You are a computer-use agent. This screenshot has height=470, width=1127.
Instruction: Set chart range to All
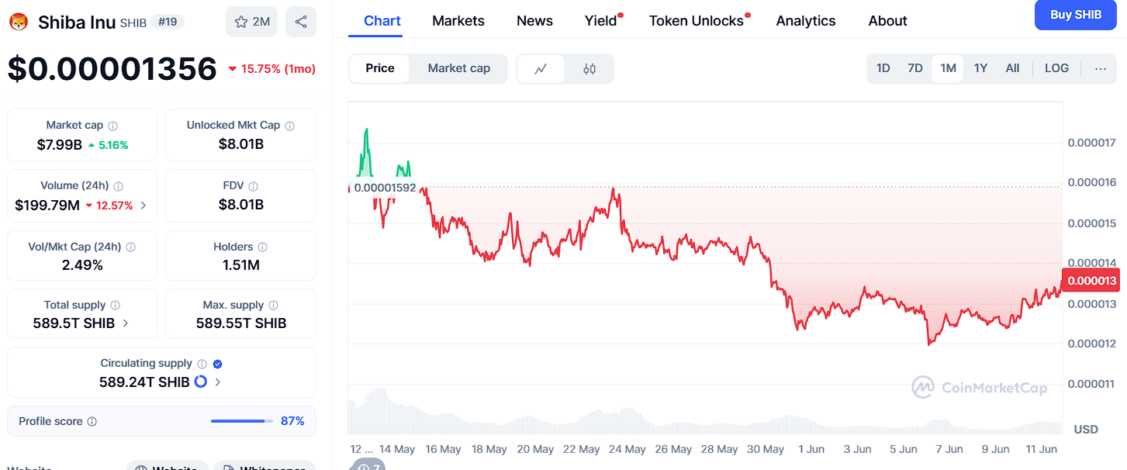point(1012,68)
